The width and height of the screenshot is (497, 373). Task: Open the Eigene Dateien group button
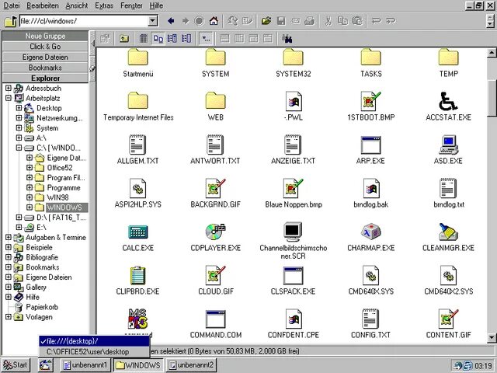click(x=45, y=57)
